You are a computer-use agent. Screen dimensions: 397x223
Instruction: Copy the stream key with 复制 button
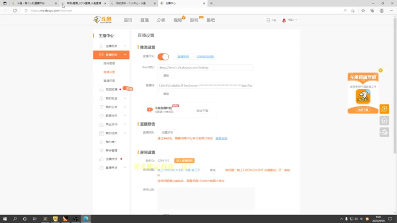click(x=166, y=94)
